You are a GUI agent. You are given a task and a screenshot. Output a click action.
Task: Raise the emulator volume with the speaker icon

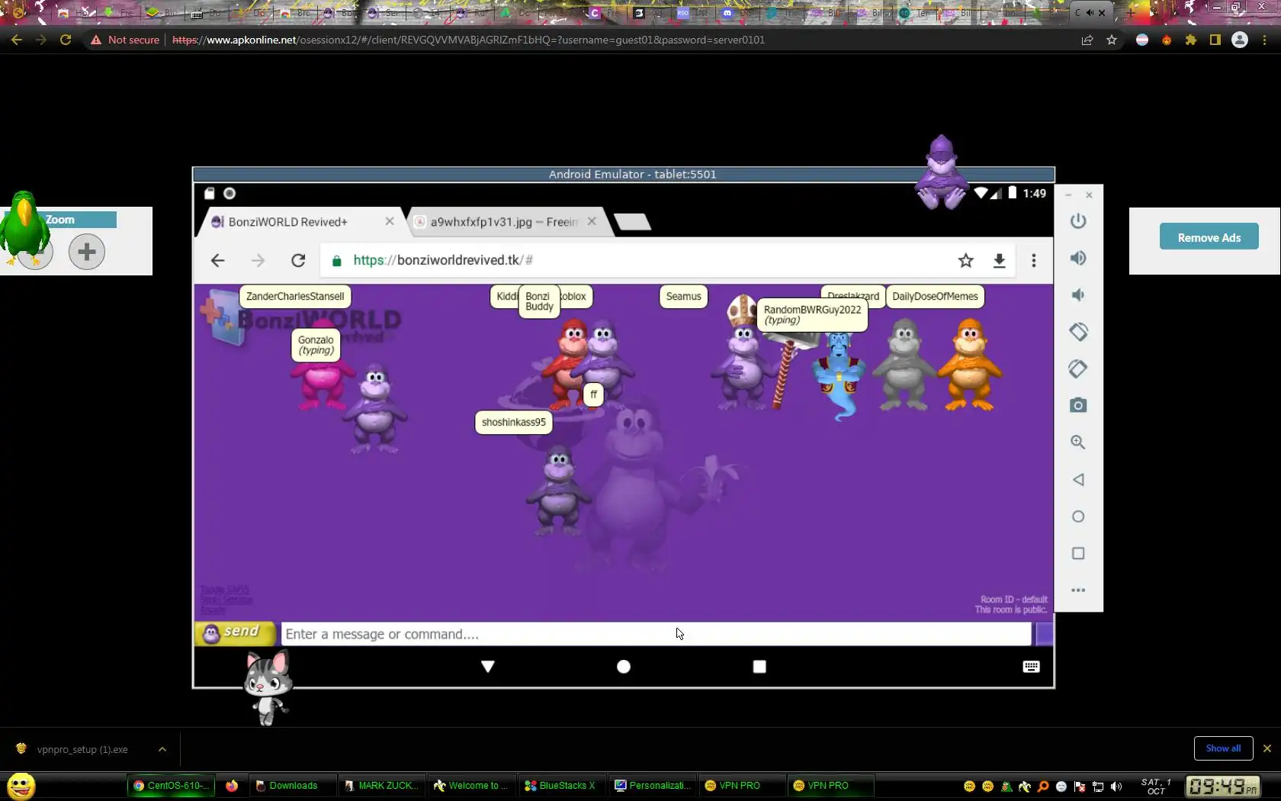[1077, 258]
